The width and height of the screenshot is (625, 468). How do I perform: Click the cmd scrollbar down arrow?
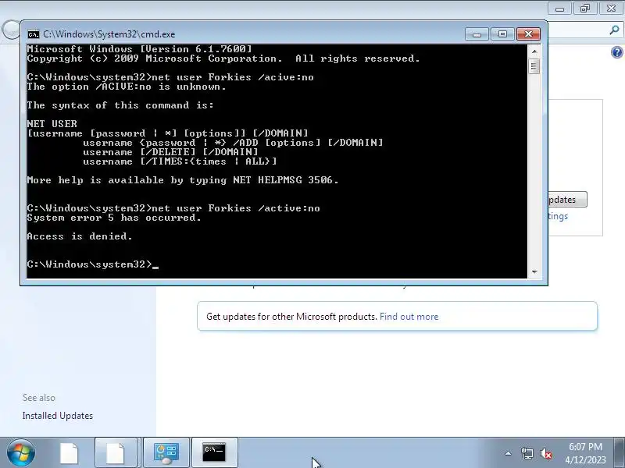tap(534, 271)
